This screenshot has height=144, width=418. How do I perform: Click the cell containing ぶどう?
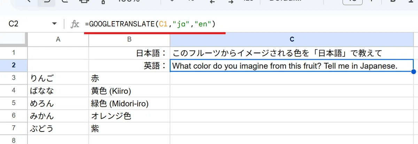(x=58, y=128)
